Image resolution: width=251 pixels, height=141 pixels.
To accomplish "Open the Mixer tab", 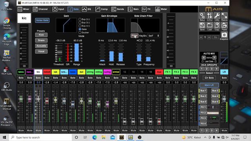I will (24, 9).
